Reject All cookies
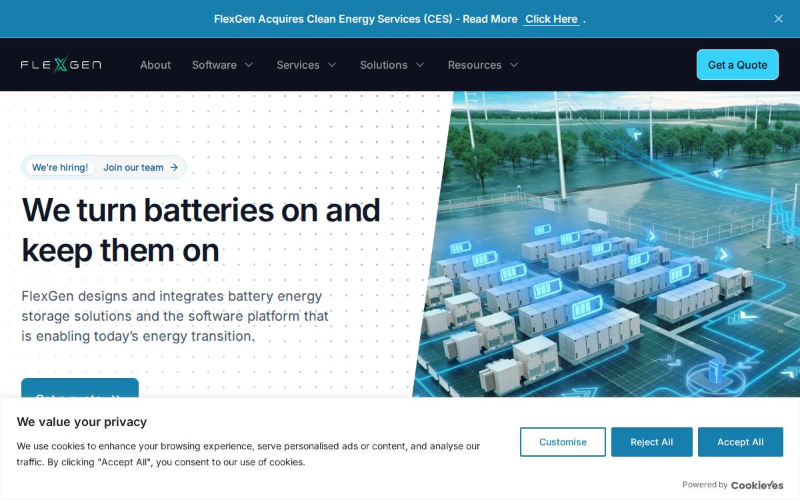This screenshot has height=500, width=800. click(x=652, y=442)
